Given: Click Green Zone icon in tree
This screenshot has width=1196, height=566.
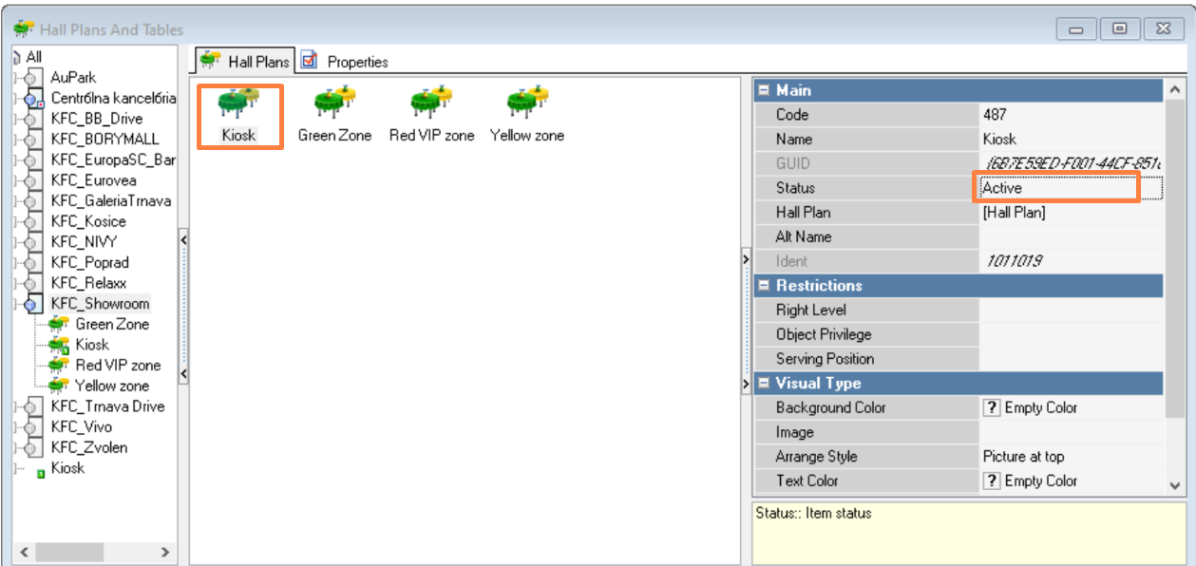Looking at the screenshot, I should point(59,325).
